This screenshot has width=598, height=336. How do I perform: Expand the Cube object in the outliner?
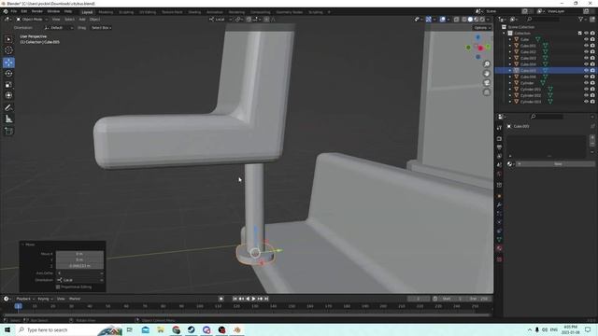510,39
